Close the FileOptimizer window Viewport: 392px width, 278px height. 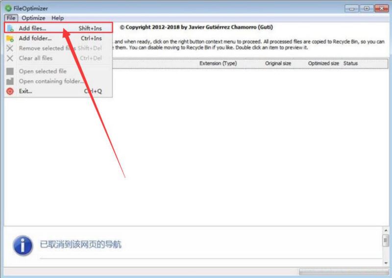point(382,8)
